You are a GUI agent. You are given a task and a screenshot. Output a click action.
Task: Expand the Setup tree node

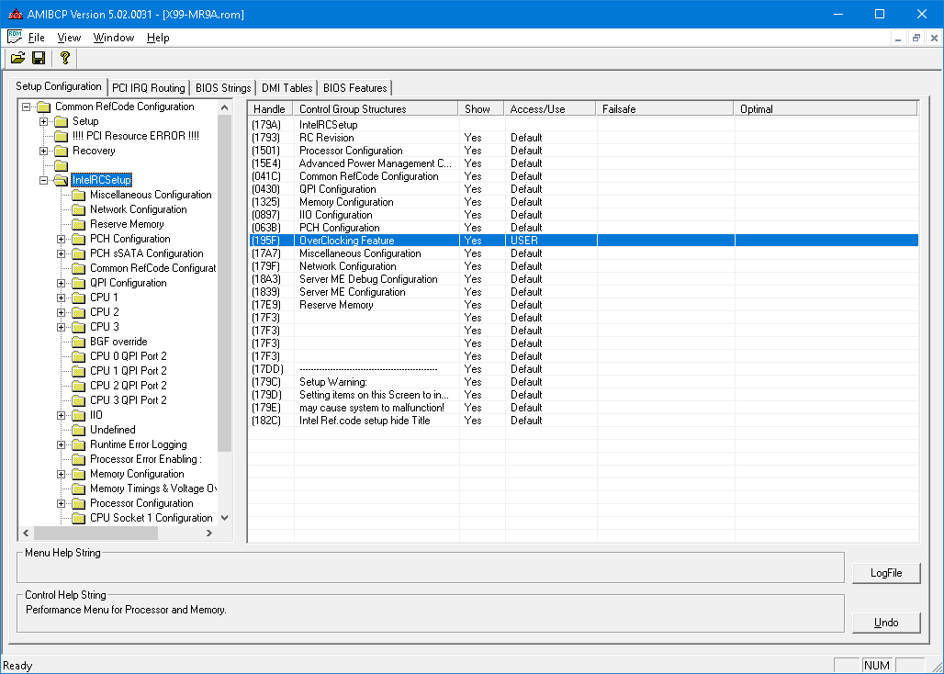click(x=43, y=121)
